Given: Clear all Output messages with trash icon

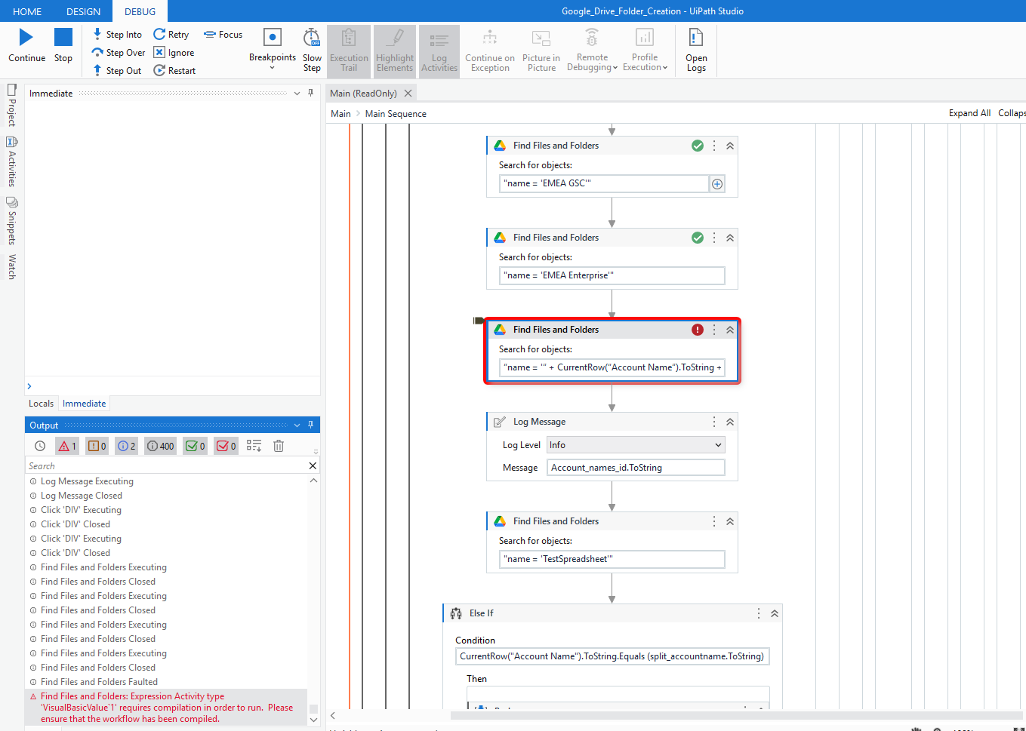Looking at the screenshot, I should (279, 446).
